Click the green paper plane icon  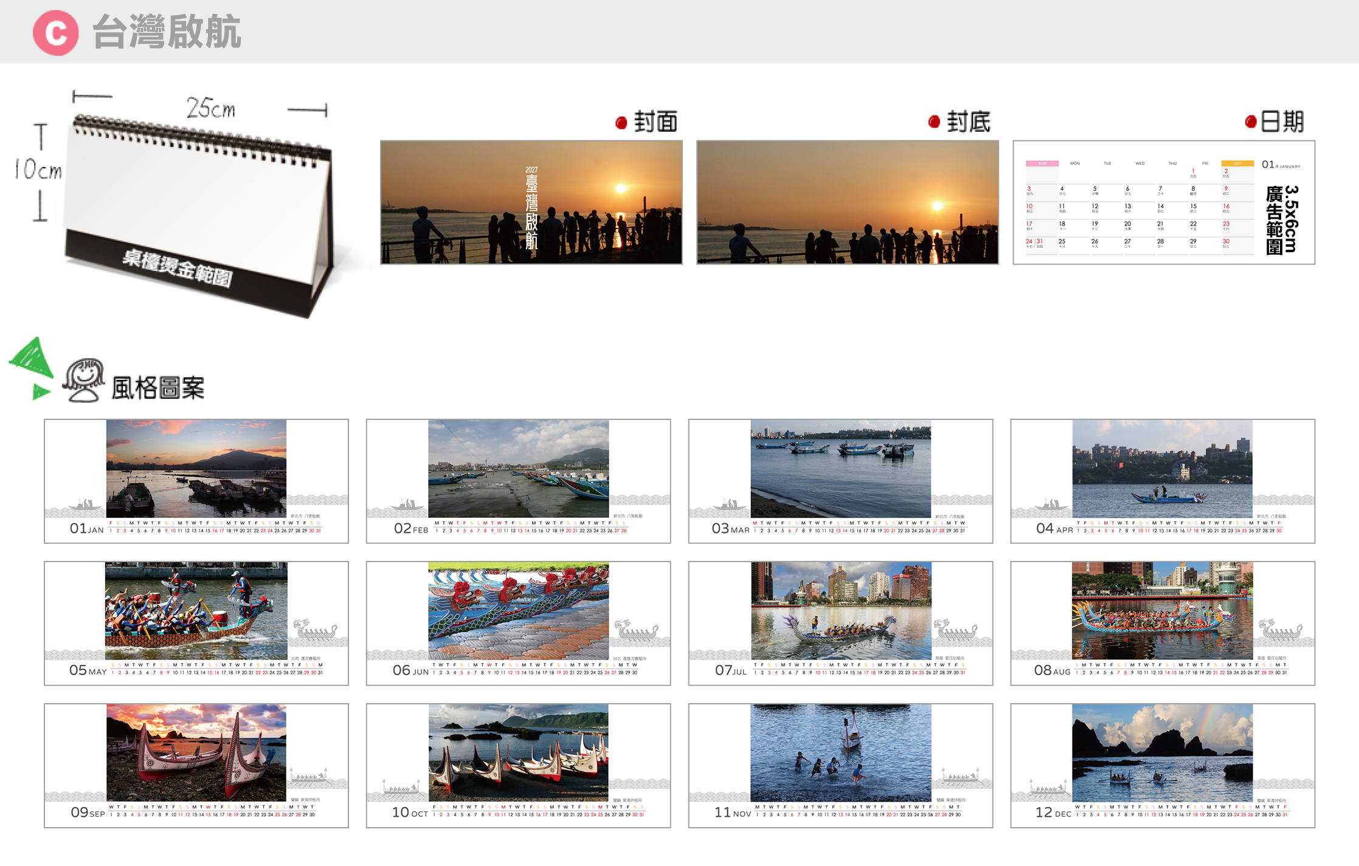pyautogui.click(x=32, y=368)
